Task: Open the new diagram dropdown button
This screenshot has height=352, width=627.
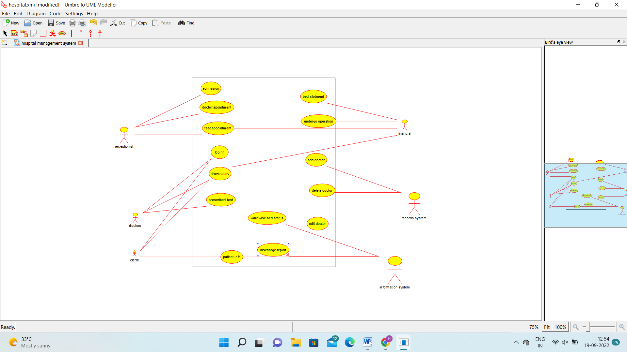Action: point(5,43)
